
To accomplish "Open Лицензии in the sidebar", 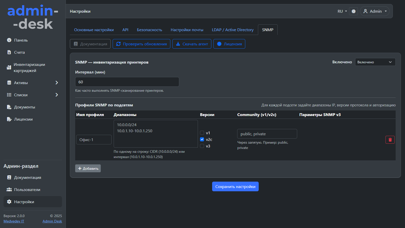I will tap(23, 119).
